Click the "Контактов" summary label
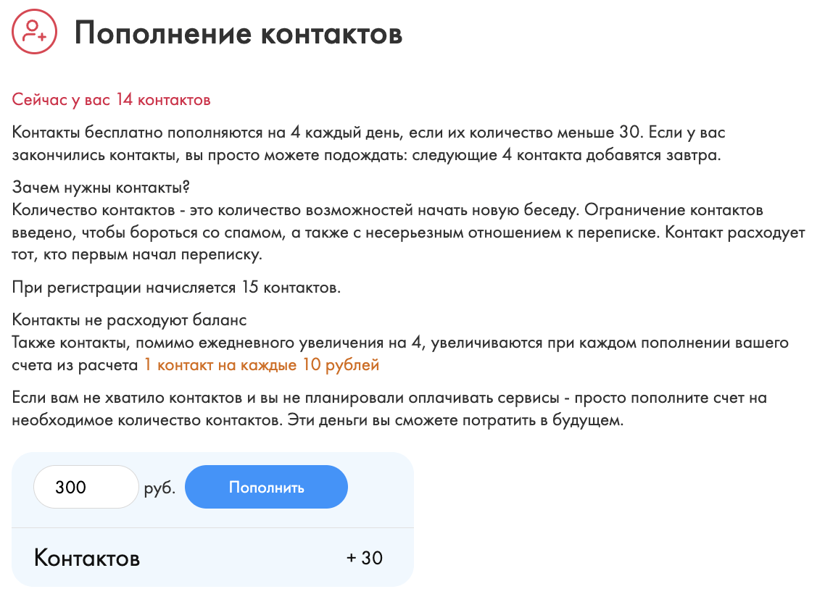 [87, 559]
